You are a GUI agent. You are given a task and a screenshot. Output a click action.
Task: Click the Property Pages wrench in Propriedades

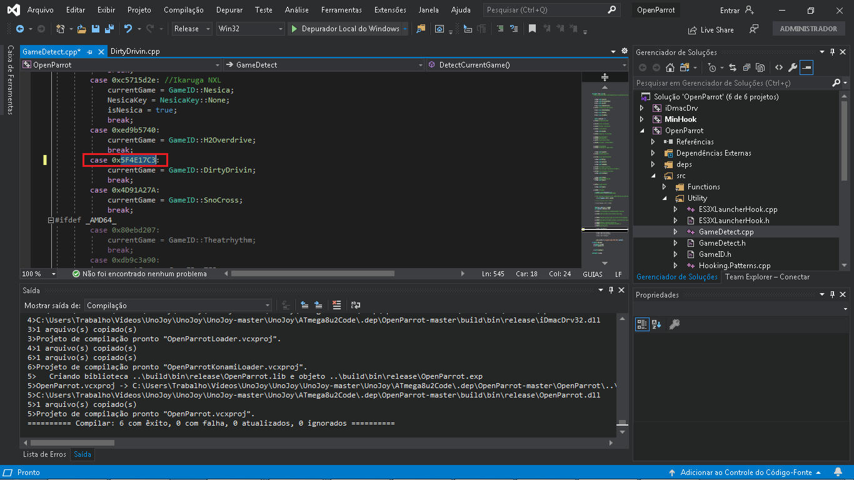coord(674,324)
